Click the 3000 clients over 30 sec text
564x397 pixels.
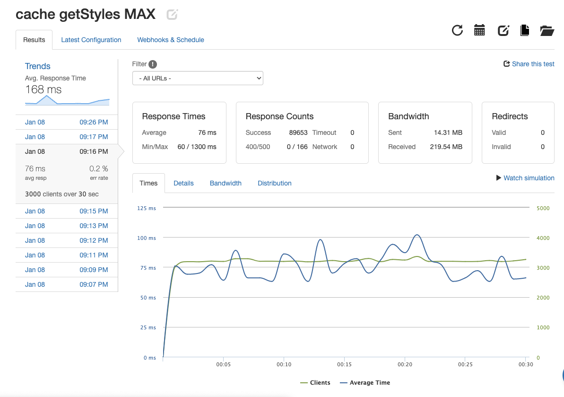62,194
